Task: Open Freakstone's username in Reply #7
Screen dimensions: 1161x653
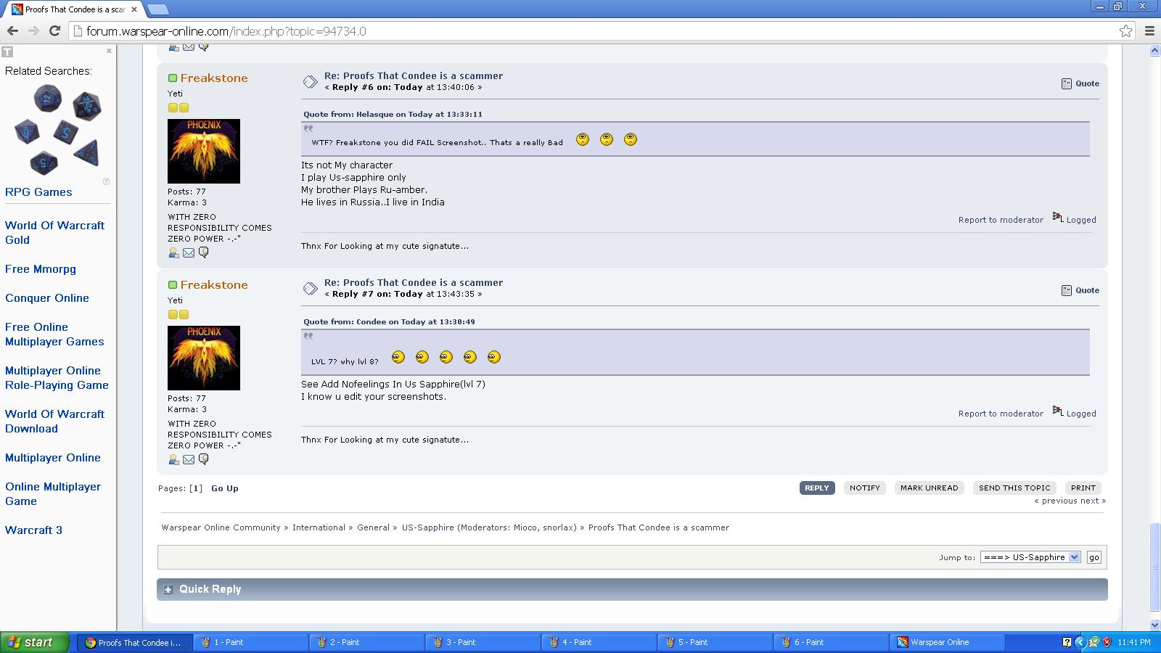Action: (x=214, y=285)
